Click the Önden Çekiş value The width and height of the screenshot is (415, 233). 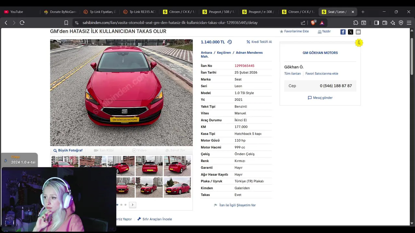pyautogui.click(x=244, y=154)
